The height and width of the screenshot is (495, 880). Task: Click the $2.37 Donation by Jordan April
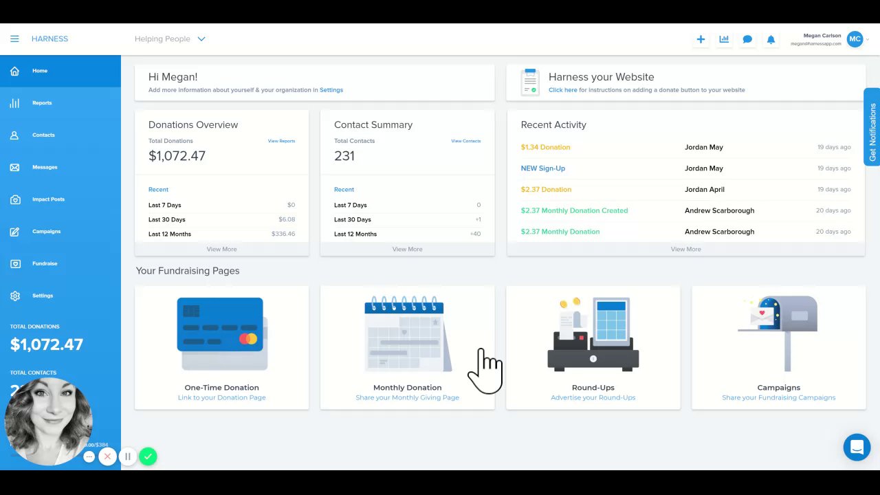(x=546, y=190)
